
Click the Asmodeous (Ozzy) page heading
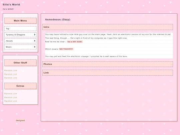click(x=58, y=20)
